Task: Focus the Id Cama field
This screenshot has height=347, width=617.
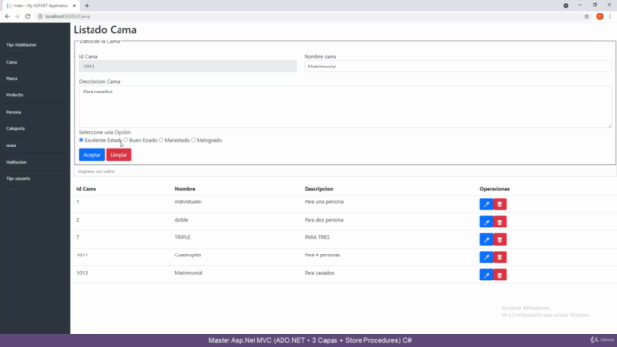Action: (188, 67)
